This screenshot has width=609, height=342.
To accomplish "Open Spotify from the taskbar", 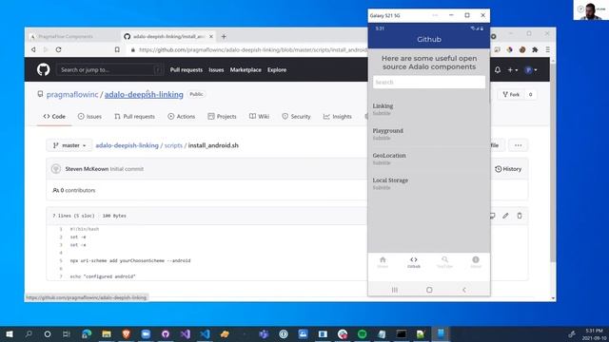I will coord(362,333).
